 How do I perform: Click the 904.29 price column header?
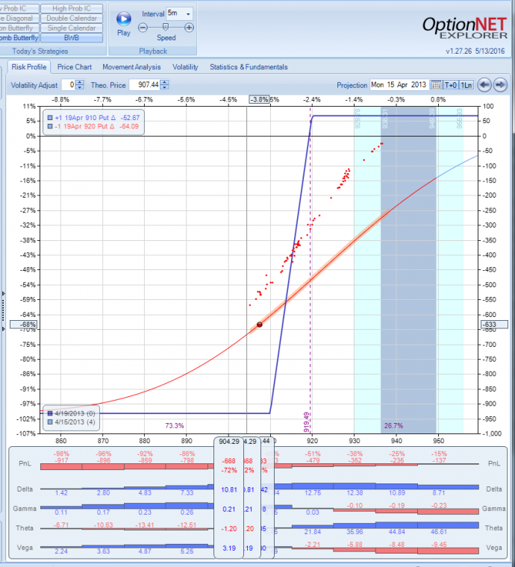(x=229, y=442)
